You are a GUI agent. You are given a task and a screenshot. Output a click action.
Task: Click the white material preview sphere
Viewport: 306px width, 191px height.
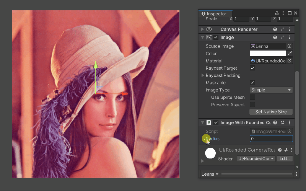click(210, 153)
